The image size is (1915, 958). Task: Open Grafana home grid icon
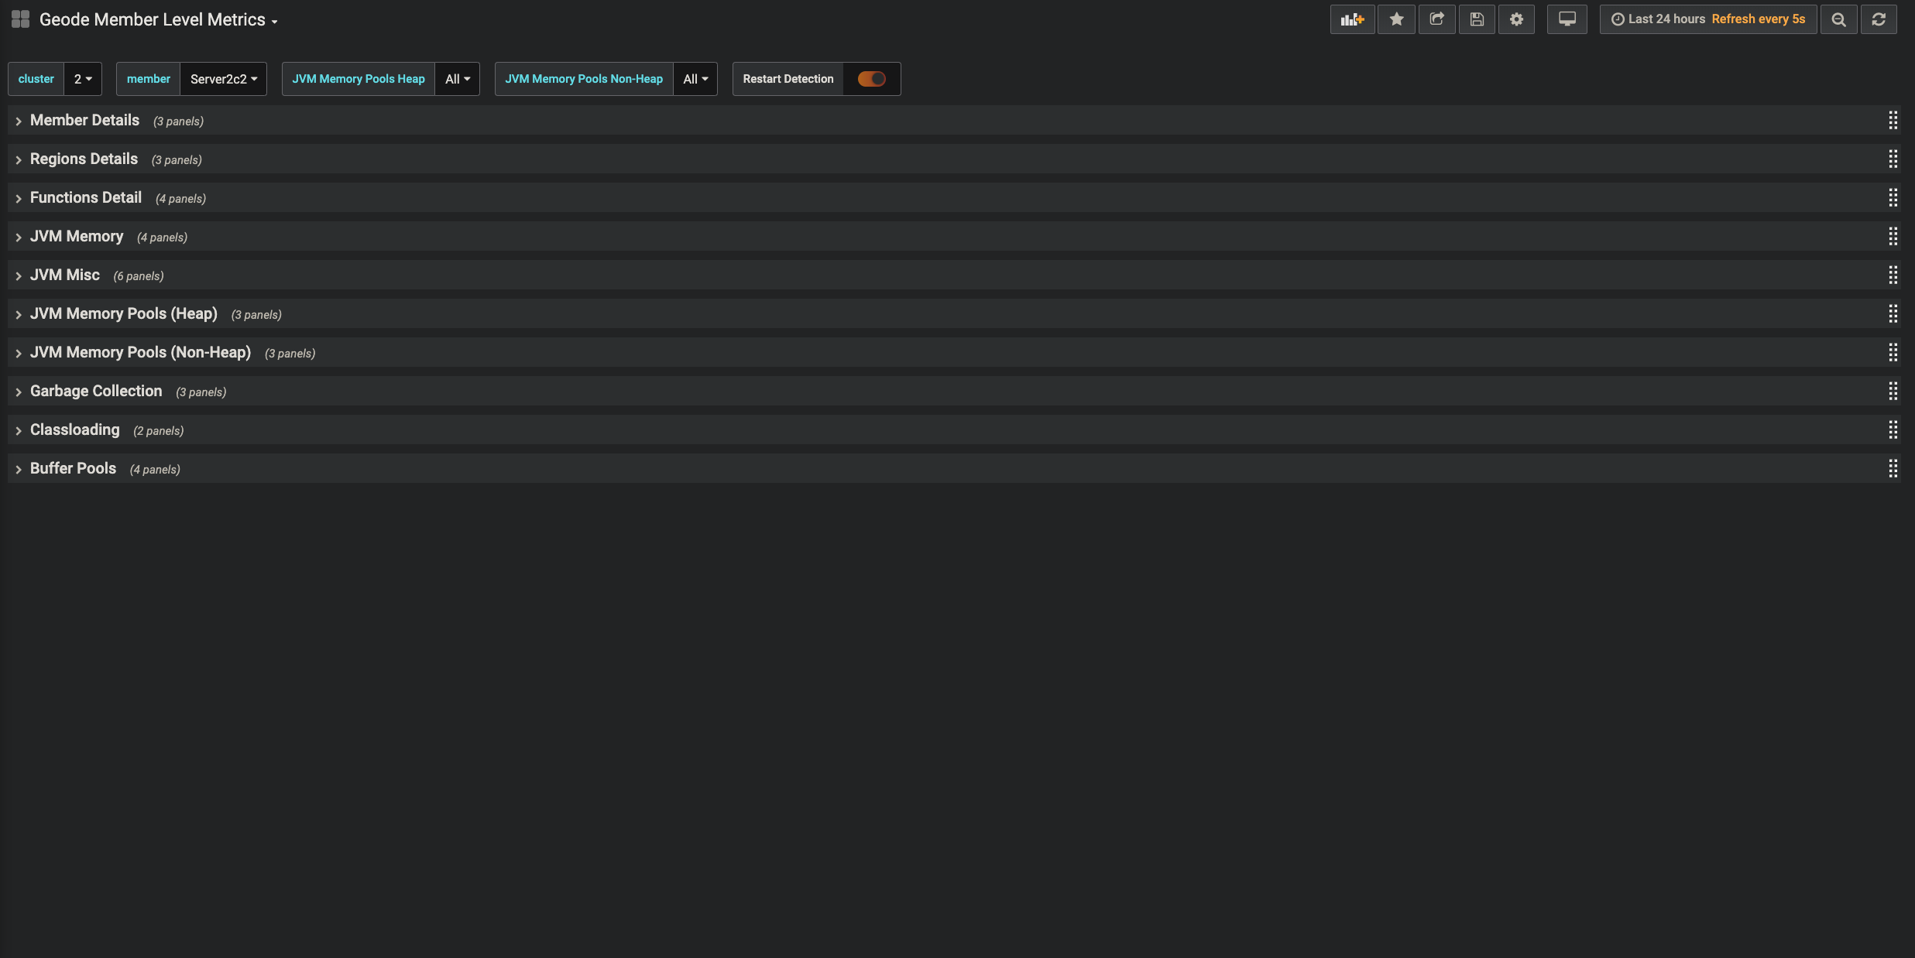pos(20,19)
